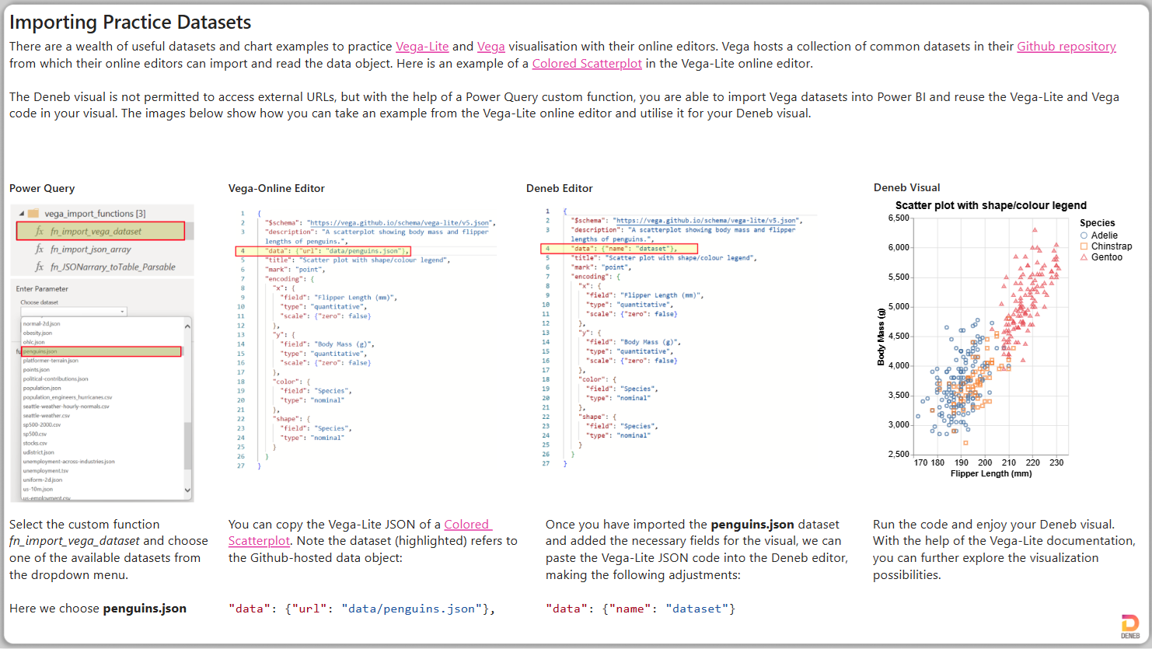Select the vega_import_functions [3] group
Image resolution: width=1152 pixels, height=649 pixels.
95,213
